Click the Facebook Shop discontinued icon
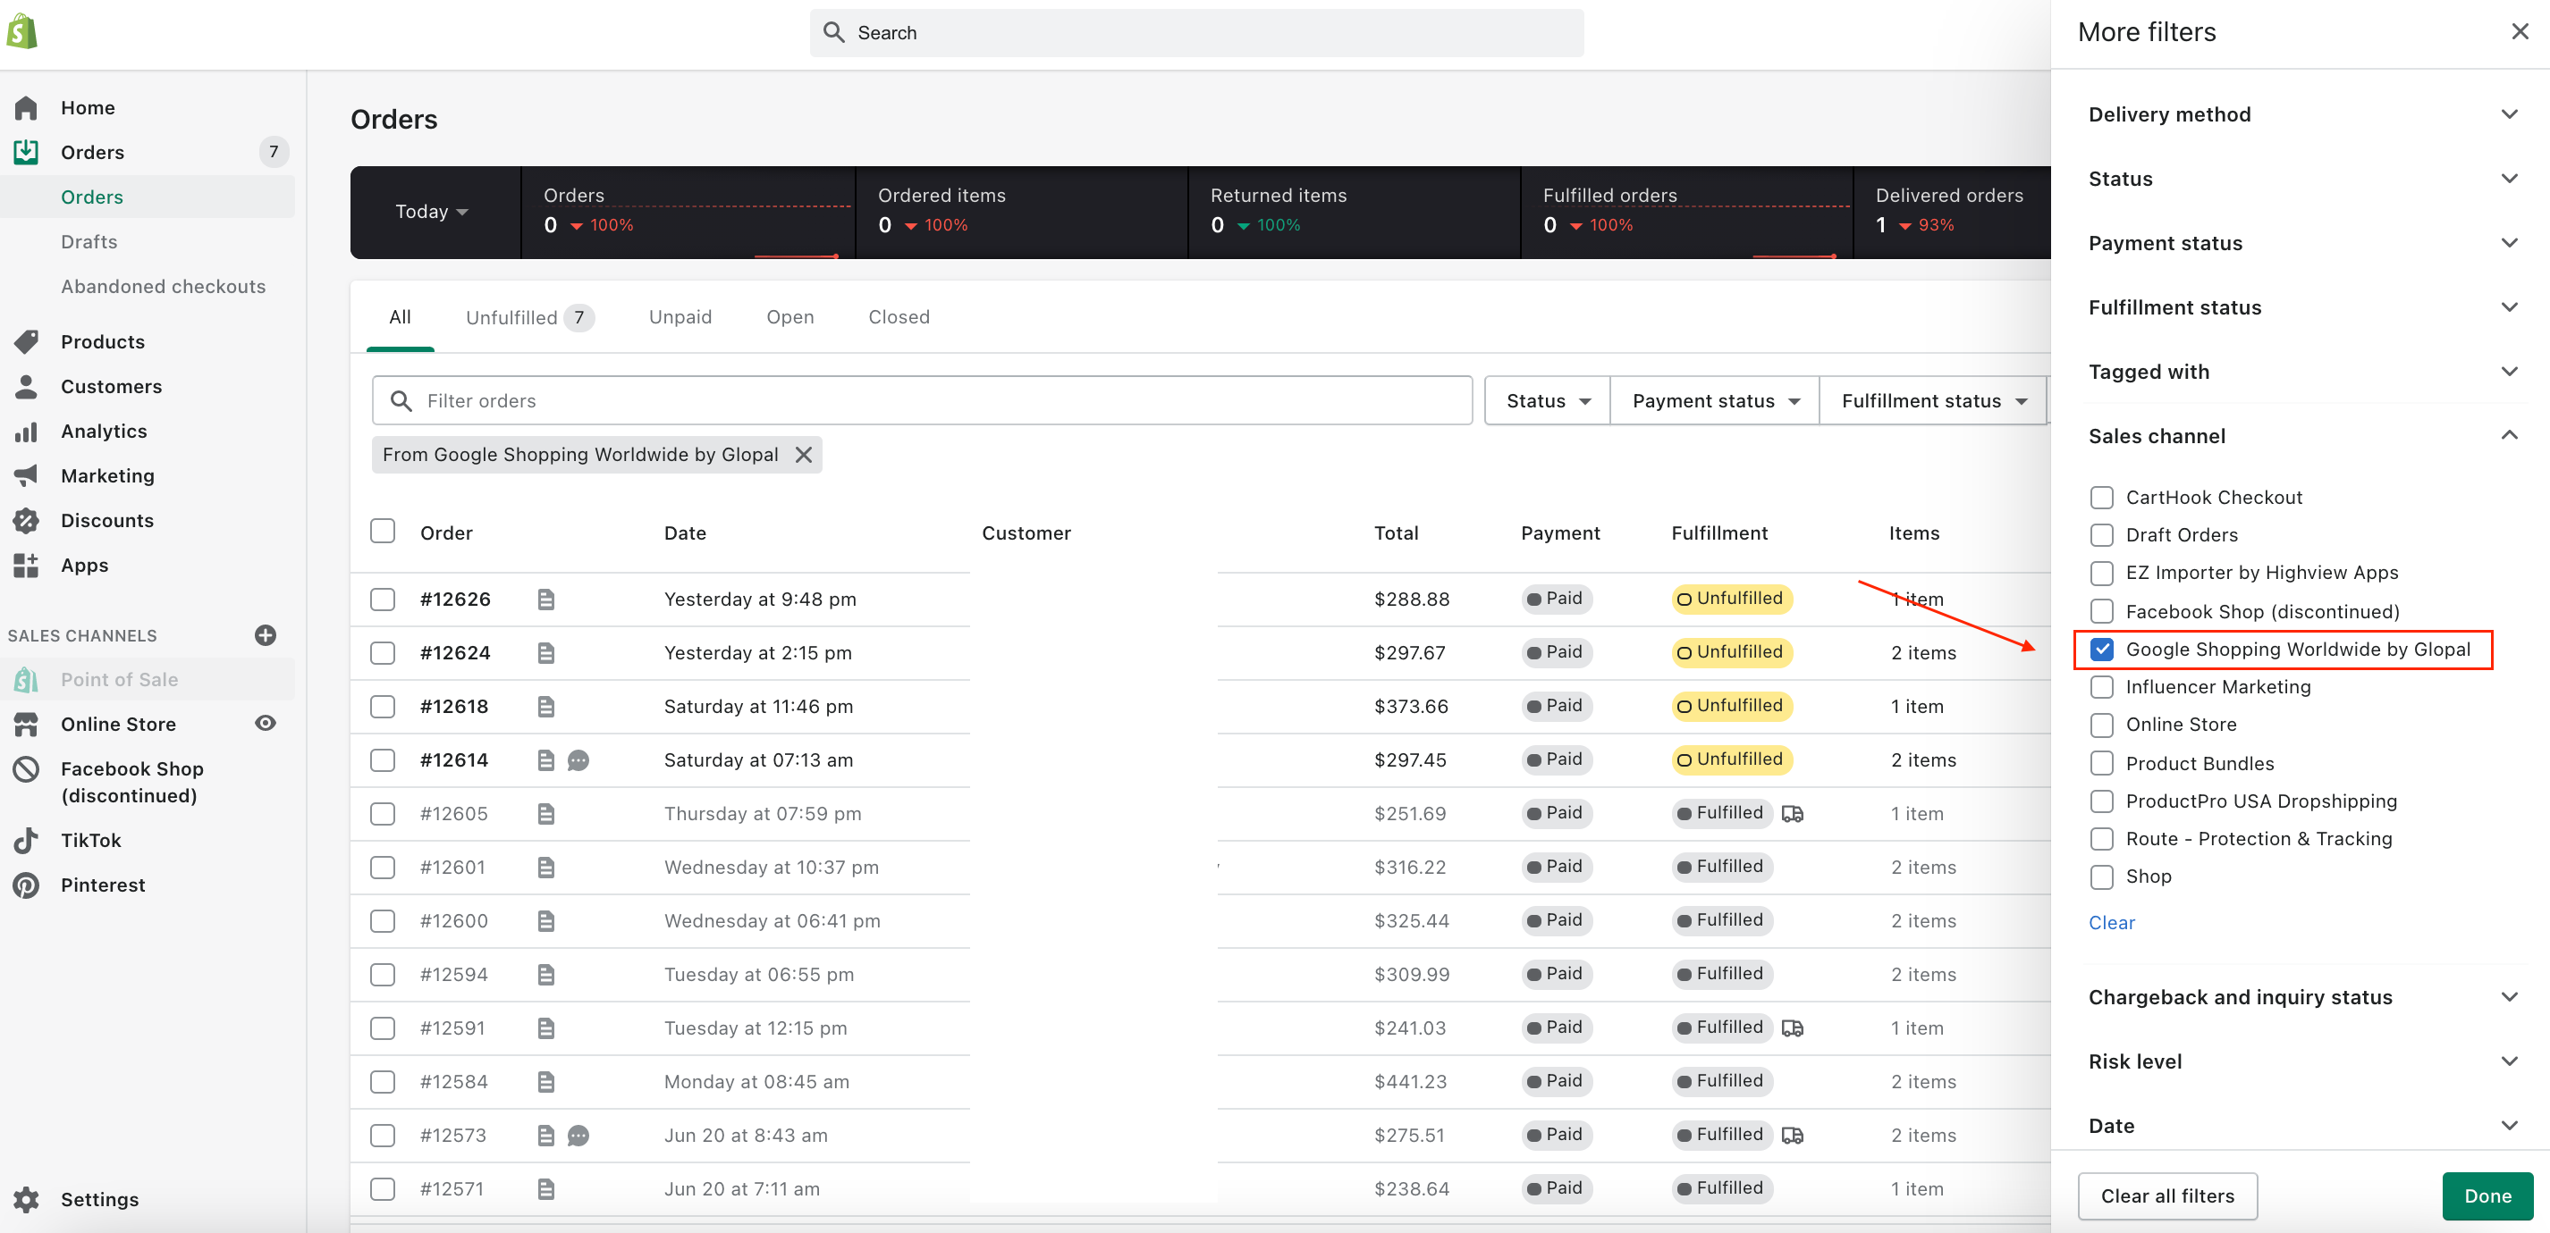 [26, 769]
